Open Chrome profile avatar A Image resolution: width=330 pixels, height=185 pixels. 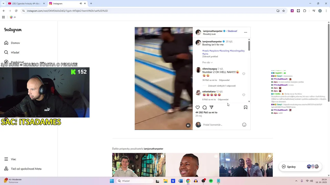point(320,11)
